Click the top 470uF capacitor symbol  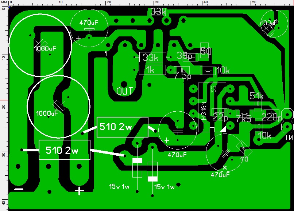pyautogui.click(x=89, y=29)
